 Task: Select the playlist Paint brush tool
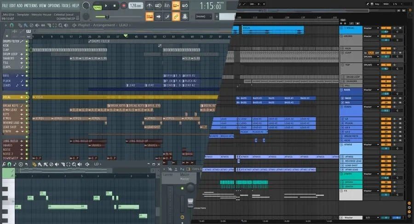coord(26,25)
